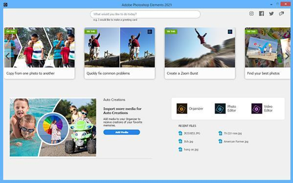
Task: Show previous cards with the left arrow
Action: tap(7, 56)
